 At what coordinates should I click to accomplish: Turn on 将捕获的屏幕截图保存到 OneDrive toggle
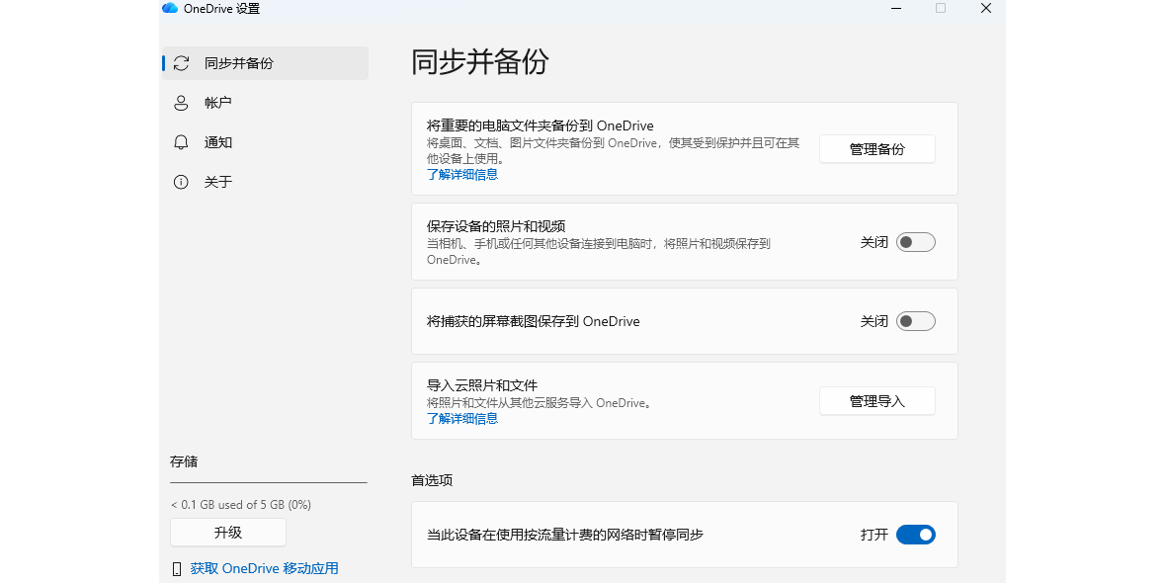(915, 321)
